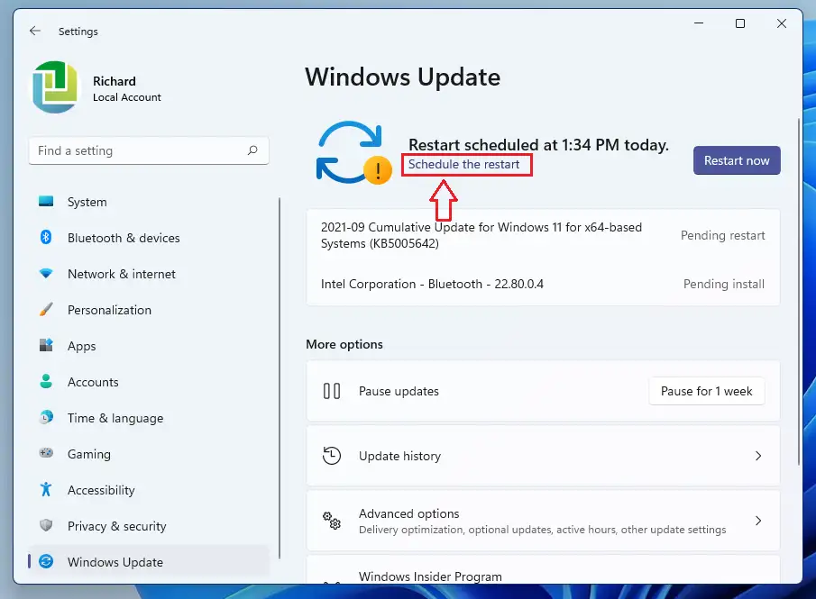
Task: Select the Network & internet wifi icon
Action: [46, 274]
